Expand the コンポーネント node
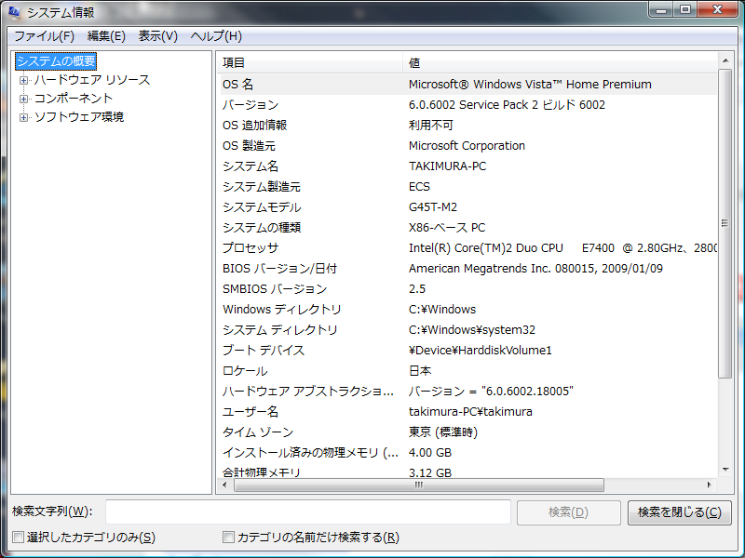 coord(23,99)
